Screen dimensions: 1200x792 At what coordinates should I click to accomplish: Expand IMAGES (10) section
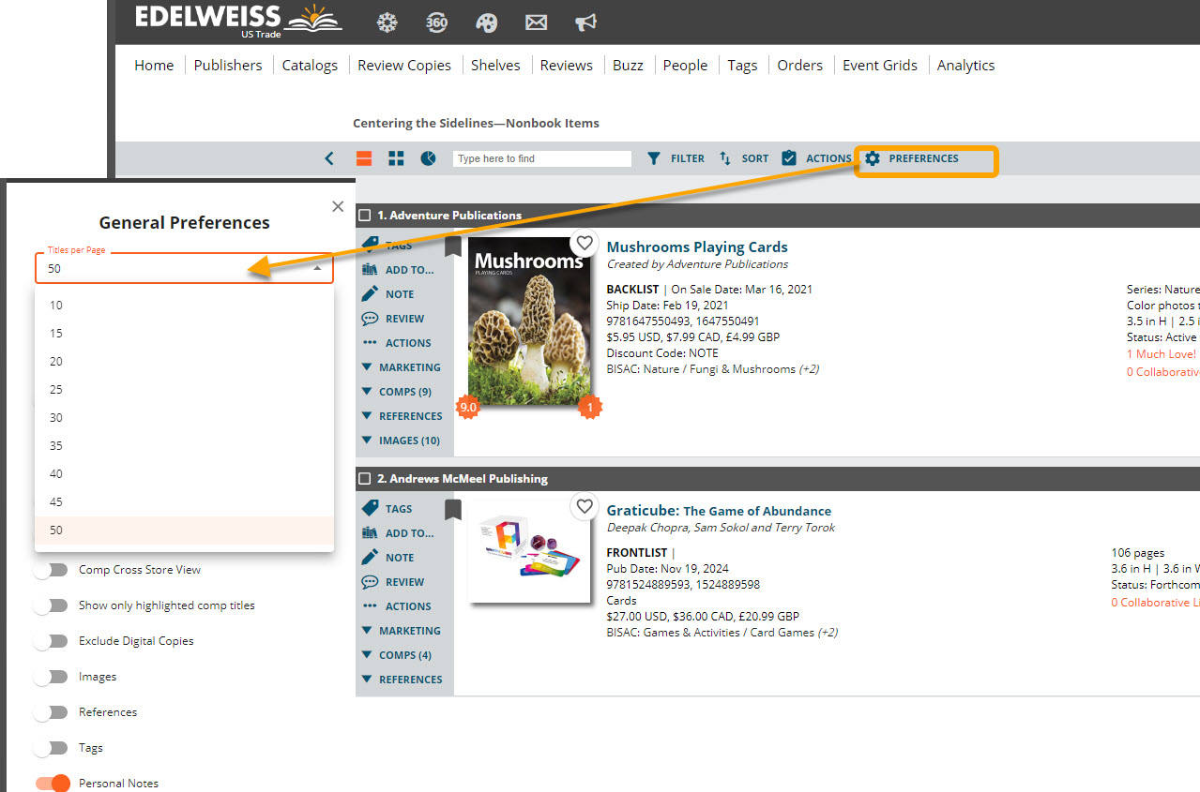click(402, 441)
